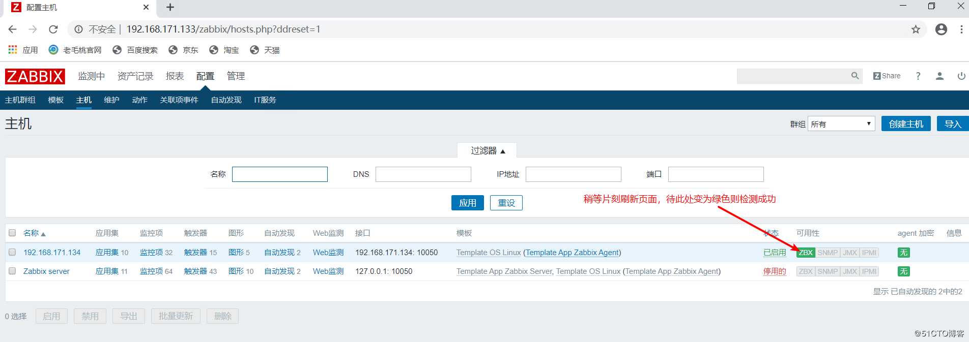Close the 配置主机 browser tab
969x342 pixels.
click(x=146, y=7)
